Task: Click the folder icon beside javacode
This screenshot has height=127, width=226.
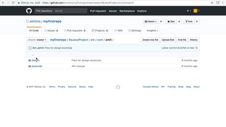Action: tap(30, 66)
